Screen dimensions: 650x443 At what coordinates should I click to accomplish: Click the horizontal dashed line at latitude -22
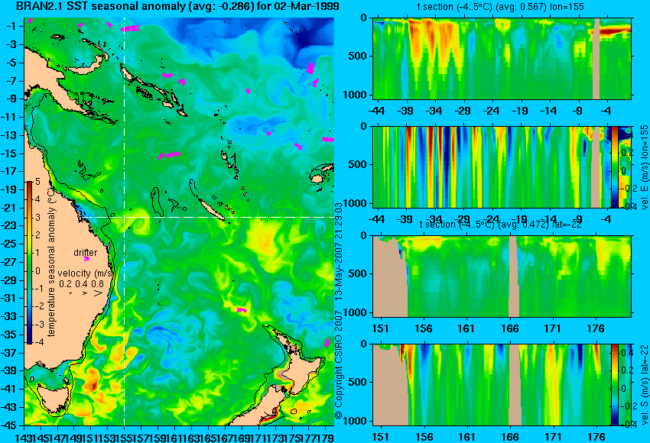(208, 217)
